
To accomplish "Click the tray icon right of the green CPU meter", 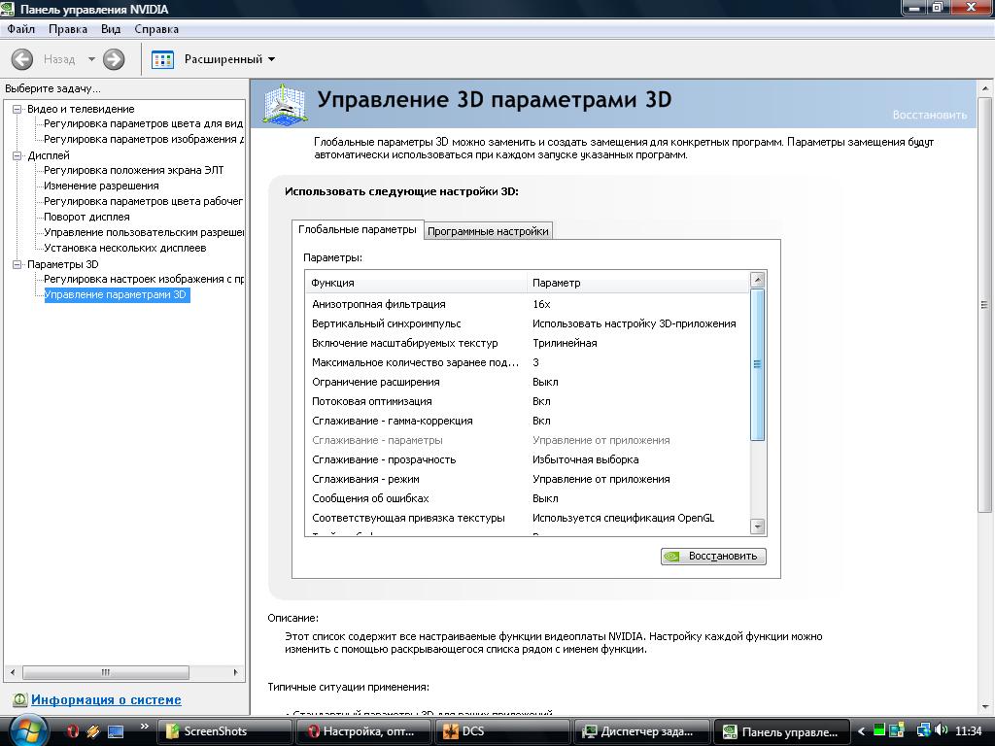I will click(896, 730).
